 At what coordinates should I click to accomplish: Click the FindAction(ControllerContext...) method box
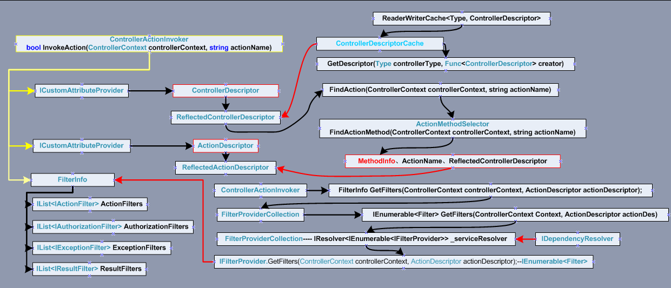[440, 90]
